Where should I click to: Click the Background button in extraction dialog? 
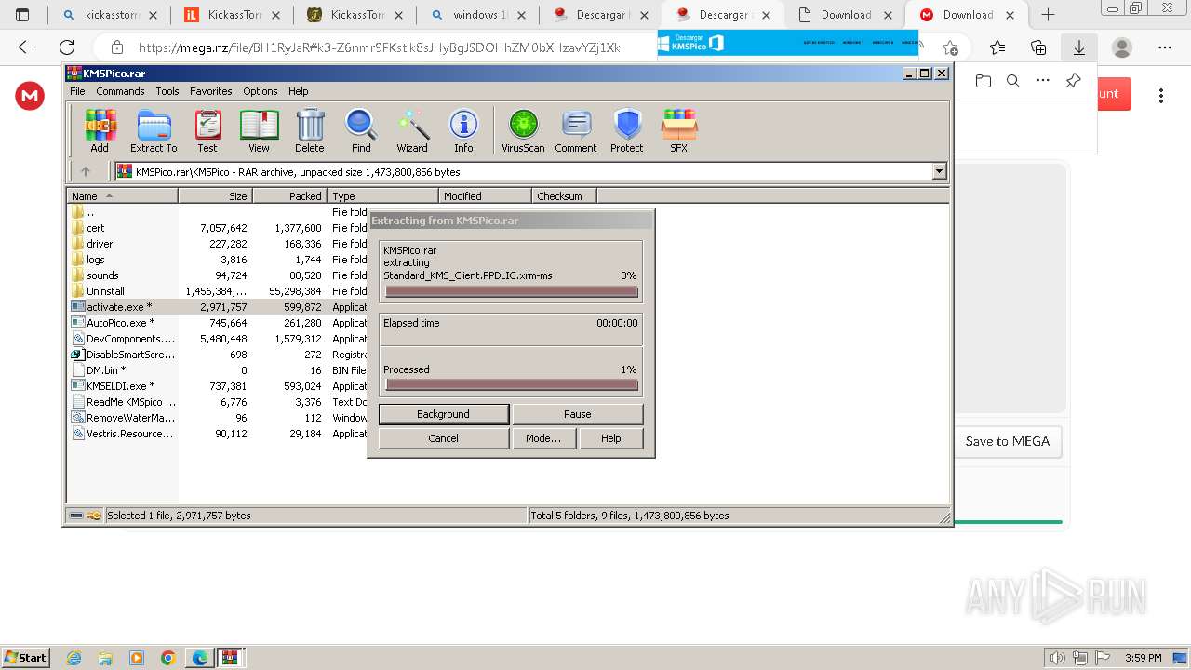[x=443, y=414]
